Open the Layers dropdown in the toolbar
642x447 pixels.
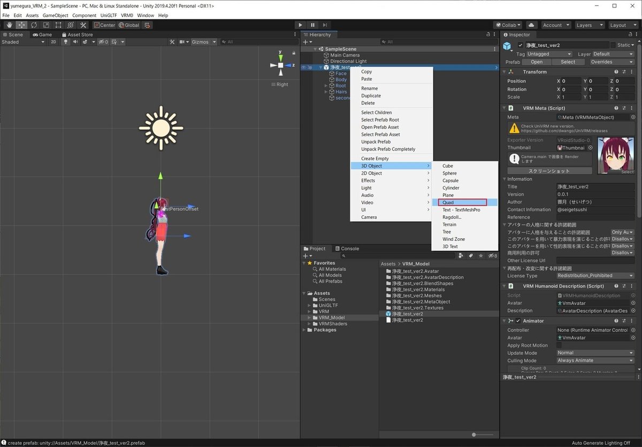(590, 25)
